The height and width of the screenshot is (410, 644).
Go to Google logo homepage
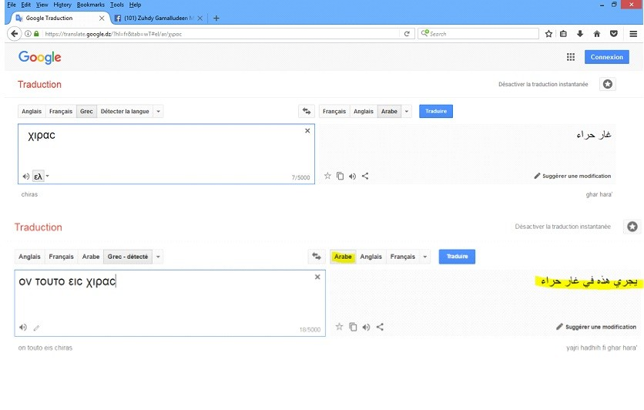click(x=40, y=57)
